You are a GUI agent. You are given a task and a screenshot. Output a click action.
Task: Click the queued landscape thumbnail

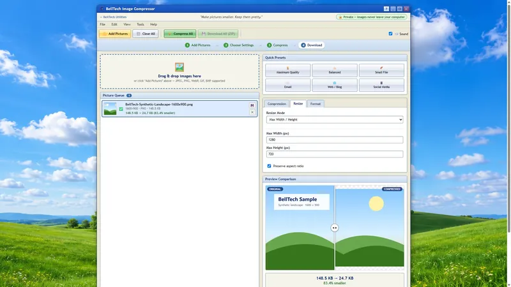tap(110, 108)
